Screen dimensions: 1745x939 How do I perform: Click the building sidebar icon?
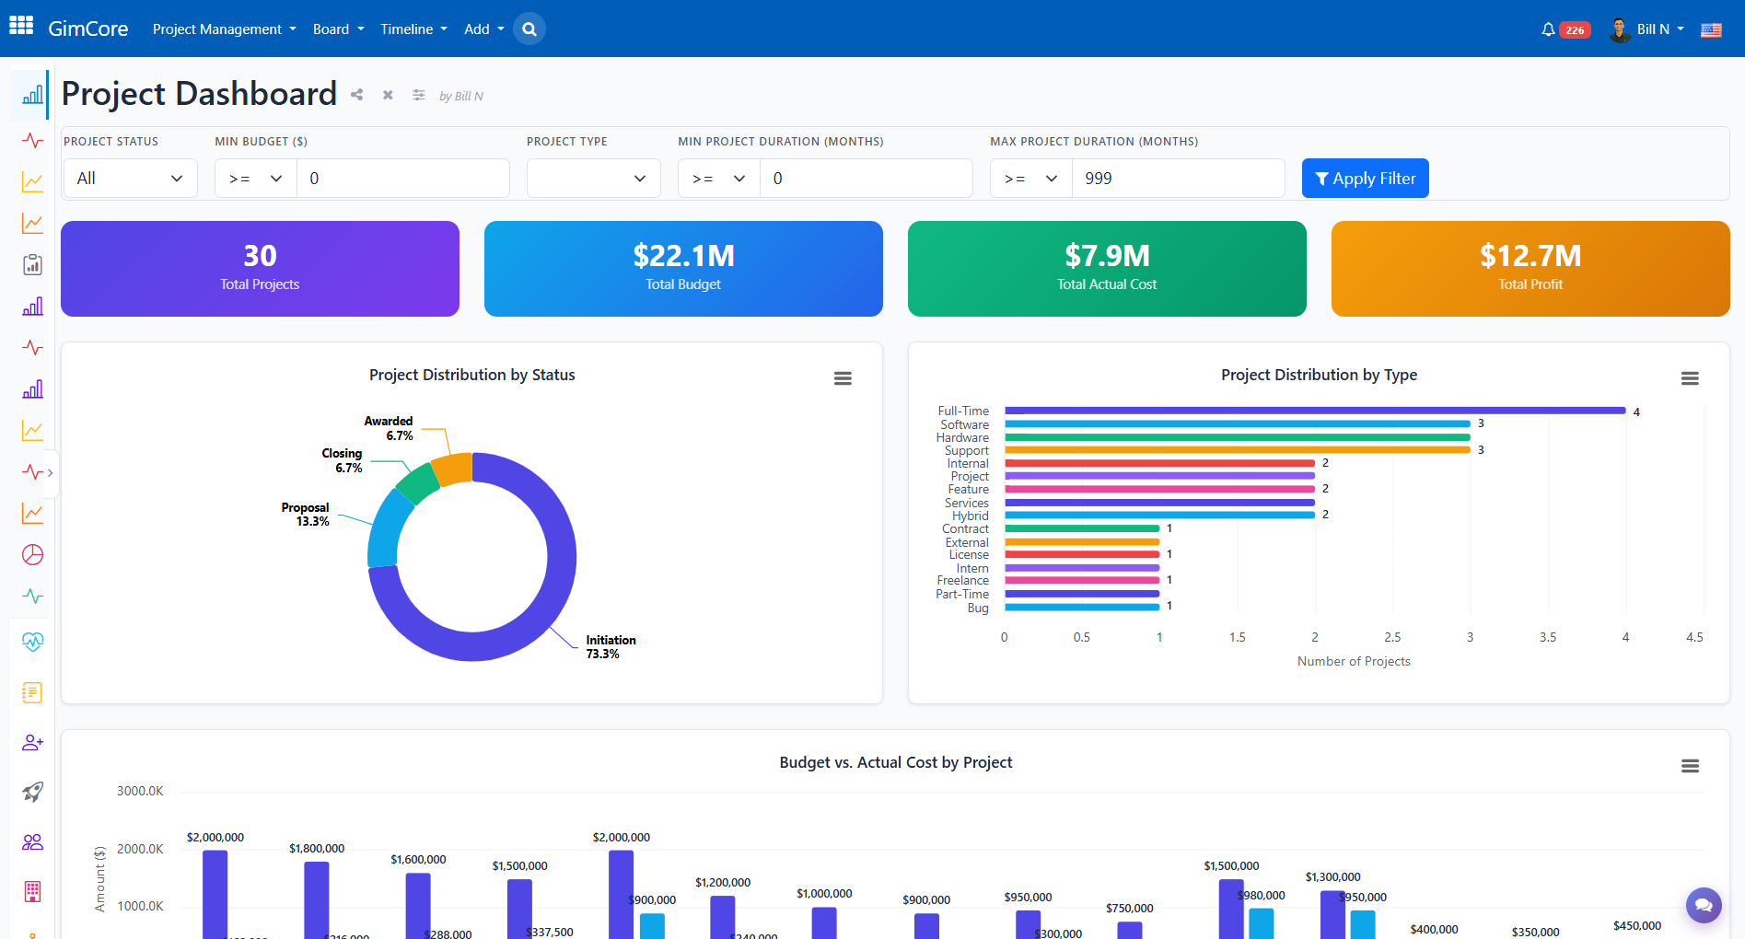tap(32, 891)
